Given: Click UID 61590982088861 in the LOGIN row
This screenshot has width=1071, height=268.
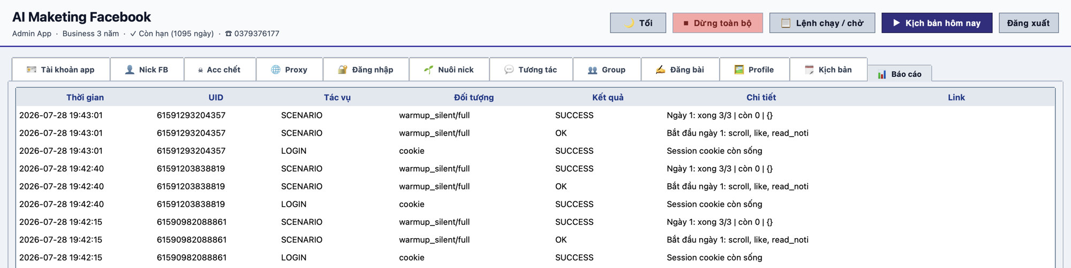Looking at the screenshot, I should coord(191,257).
